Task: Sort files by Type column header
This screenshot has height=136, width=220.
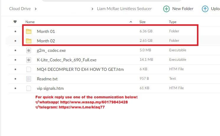Action: point(172,22)
